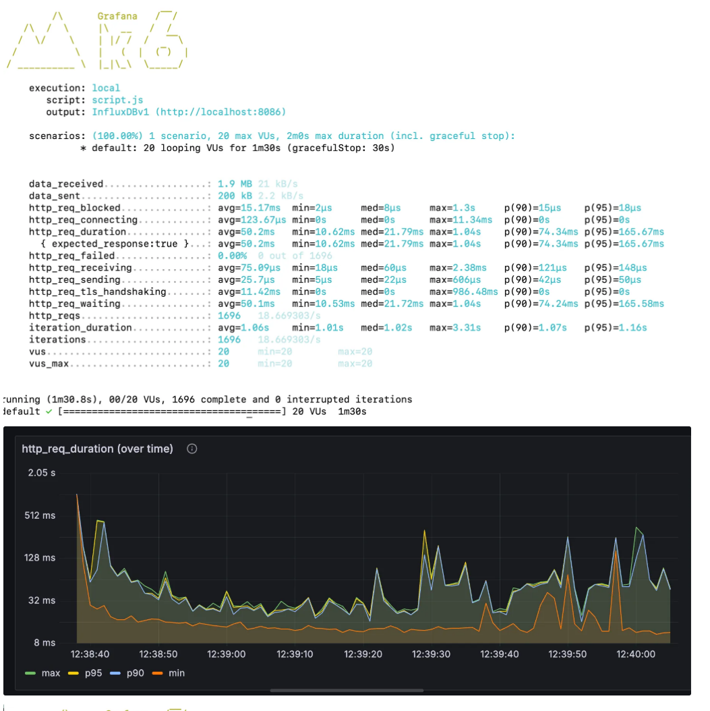This screenshot has width=710, height=711.
Task: Click http_req_waiting avg=50.1ms value
Action: click(246, 304)
